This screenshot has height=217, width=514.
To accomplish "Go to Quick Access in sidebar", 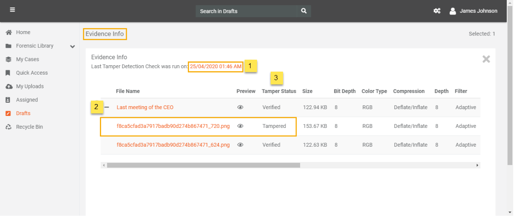I will (32, 73).
